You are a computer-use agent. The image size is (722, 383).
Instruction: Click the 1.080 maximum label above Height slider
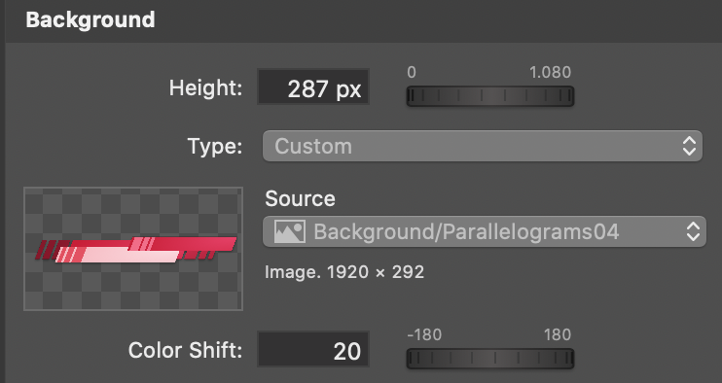[550, 72]
